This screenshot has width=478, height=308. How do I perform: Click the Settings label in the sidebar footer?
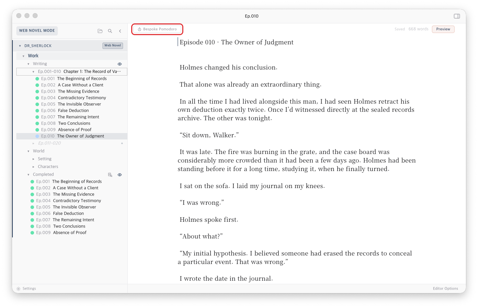(x=29, y=288)
